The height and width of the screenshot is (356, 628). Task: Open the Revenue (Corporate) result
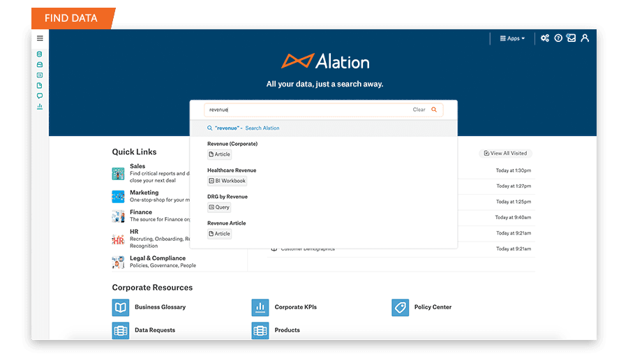[232, 144]
